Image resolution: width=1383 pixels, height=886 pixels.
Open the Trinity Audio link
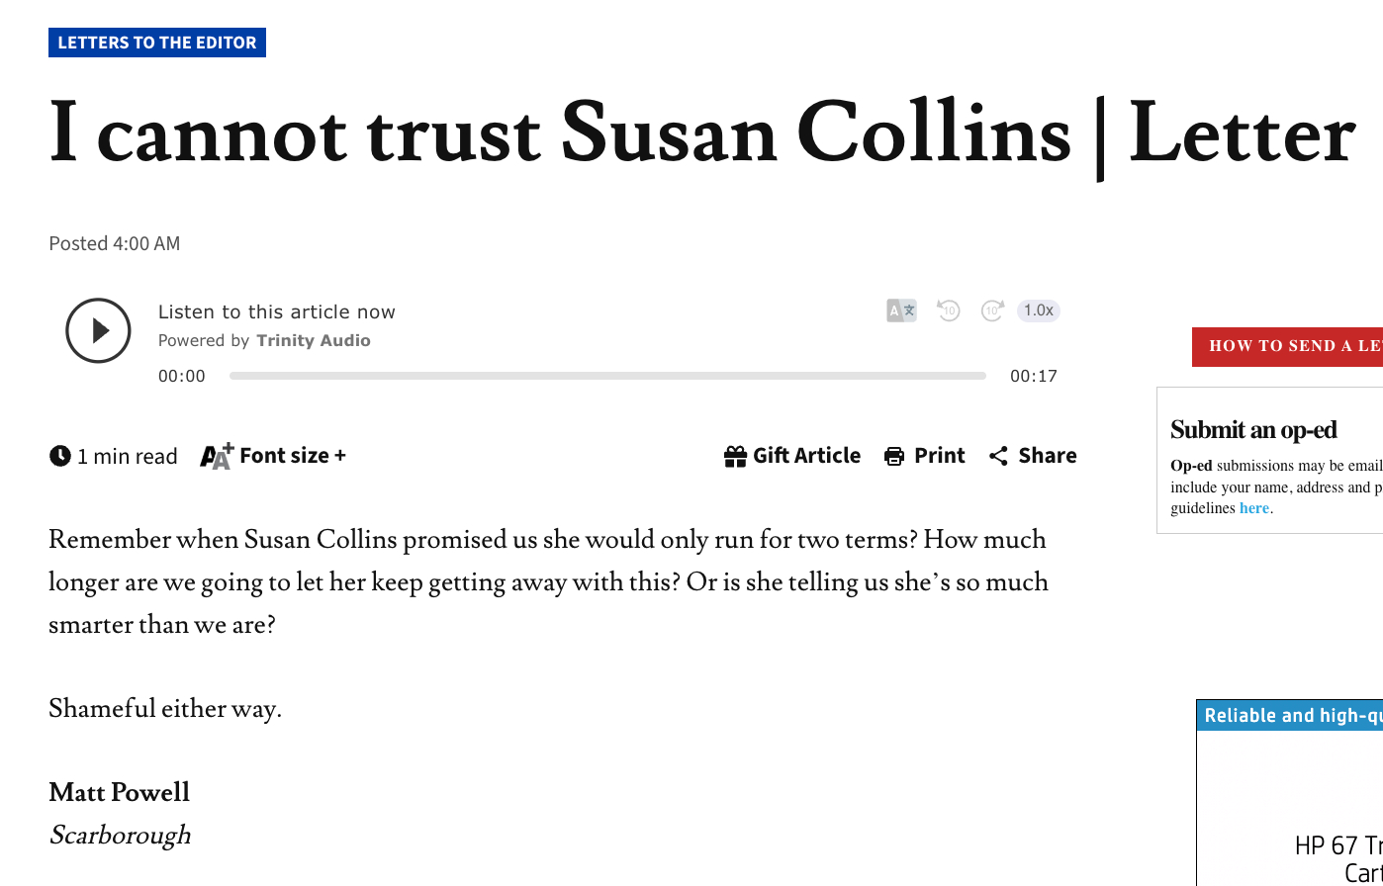[x=313, y=340]
